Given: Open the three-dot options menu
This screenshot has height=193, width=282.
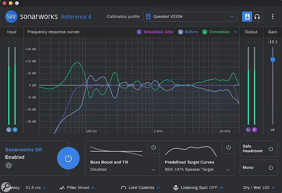Looking at the screenshot, I should pos(272,17).
